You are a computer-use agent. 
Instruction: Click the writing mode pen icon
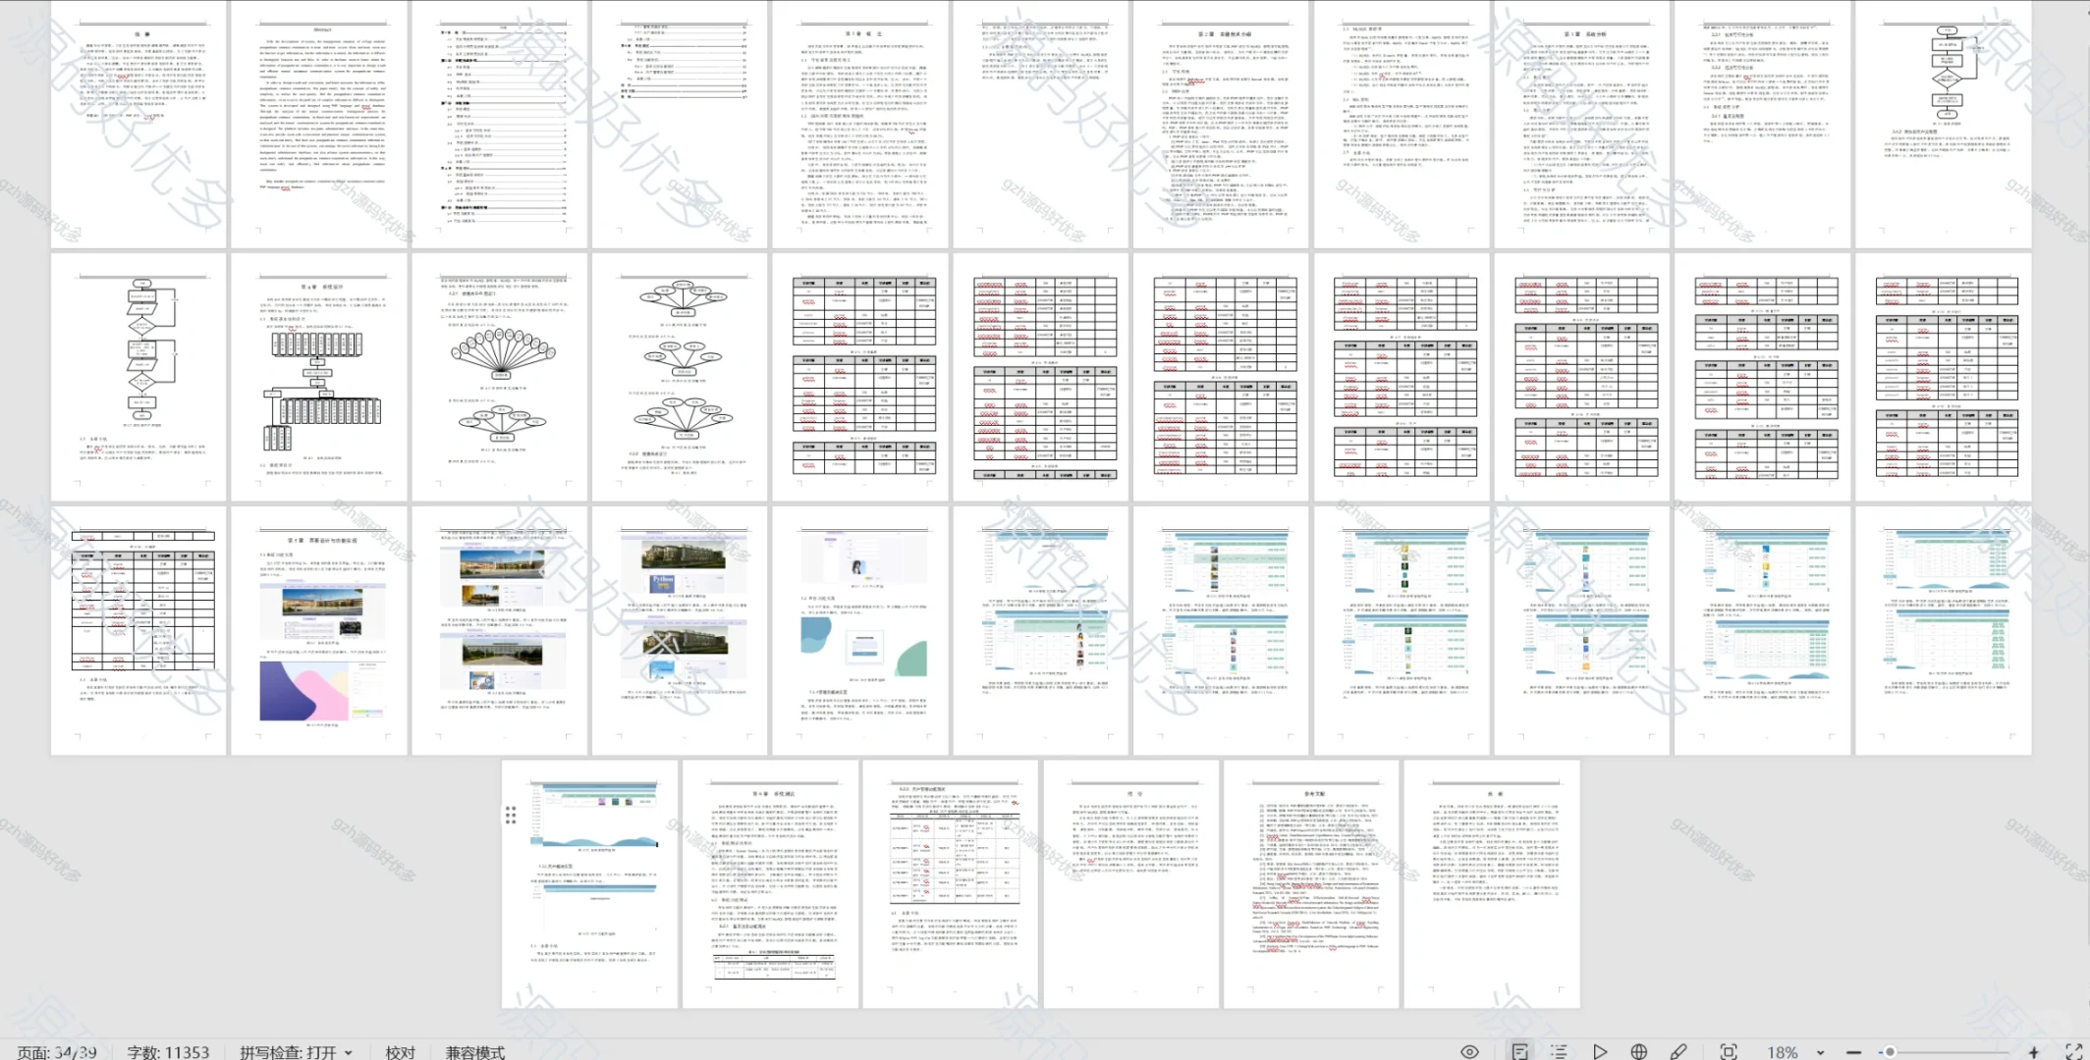[1678, 1051]
